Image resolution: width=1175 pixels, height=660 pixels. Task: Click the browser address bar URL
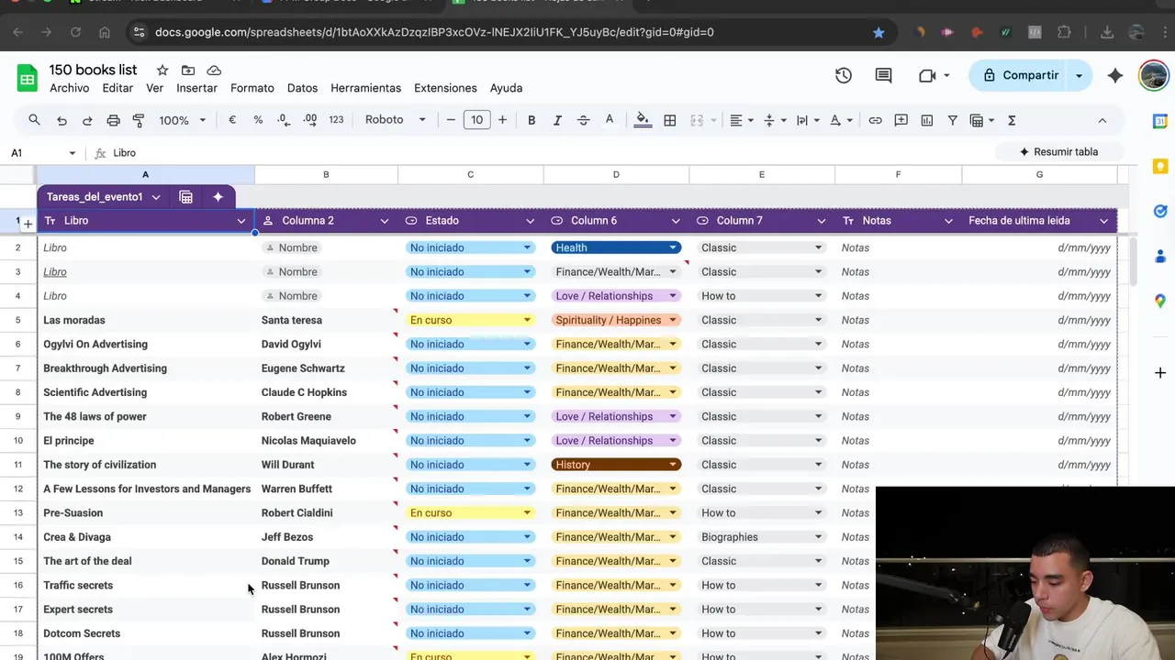[x=434, y=32]
